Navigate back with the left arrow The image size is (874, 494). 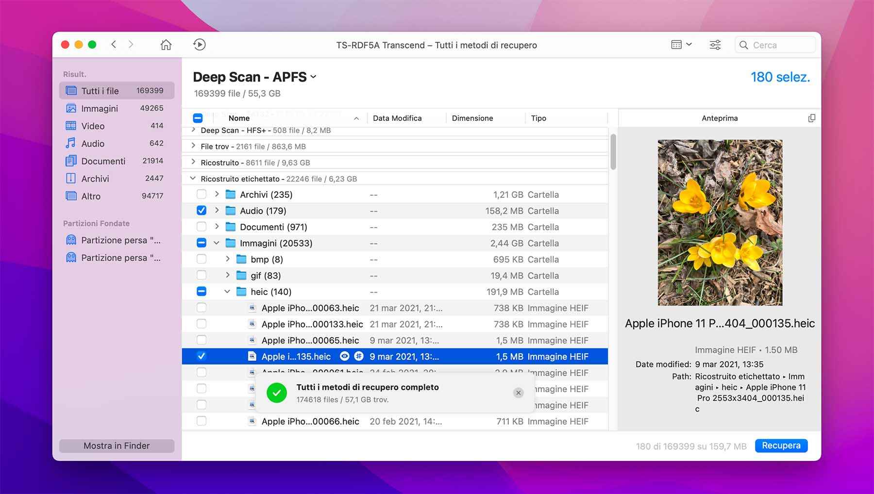[114, 45]
